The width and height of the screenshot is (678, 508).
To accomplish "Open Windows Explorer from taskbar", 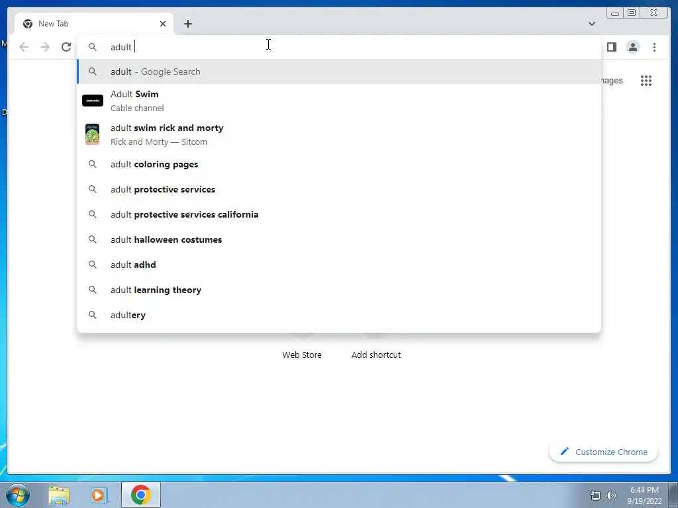I will coord(59,495).
